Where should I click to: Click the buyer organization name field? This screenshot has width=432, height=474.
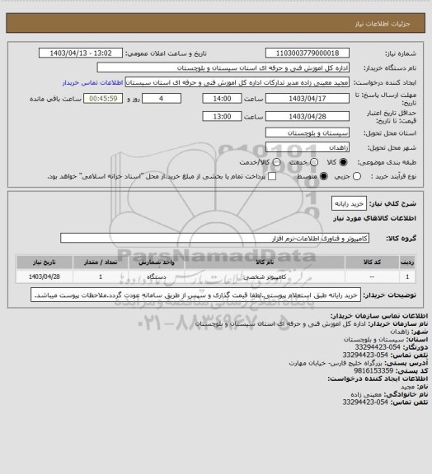click(x=223, y=67)
